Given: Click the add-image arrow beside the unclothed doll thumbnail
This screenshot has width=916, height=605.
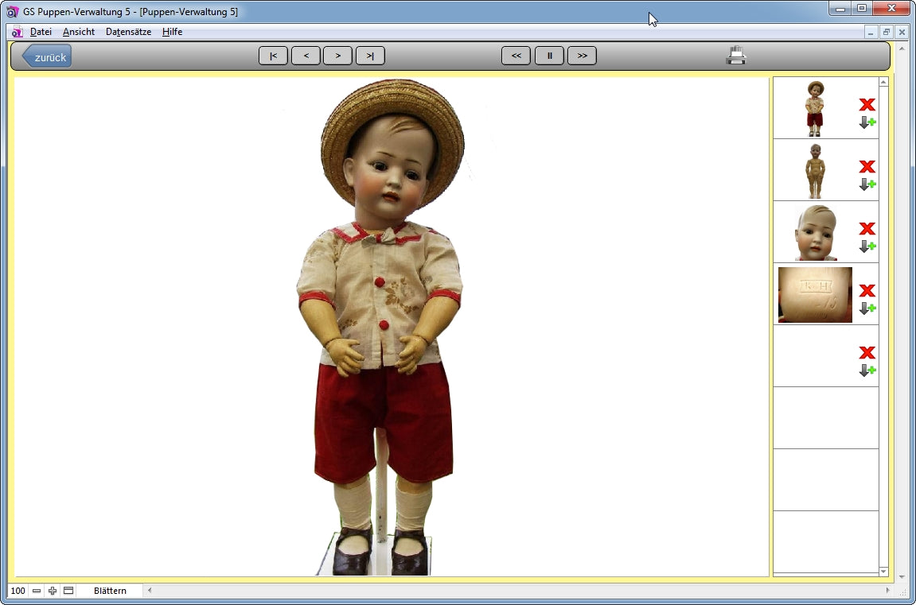Looking at the screenshot, I should tap(867, 184).
